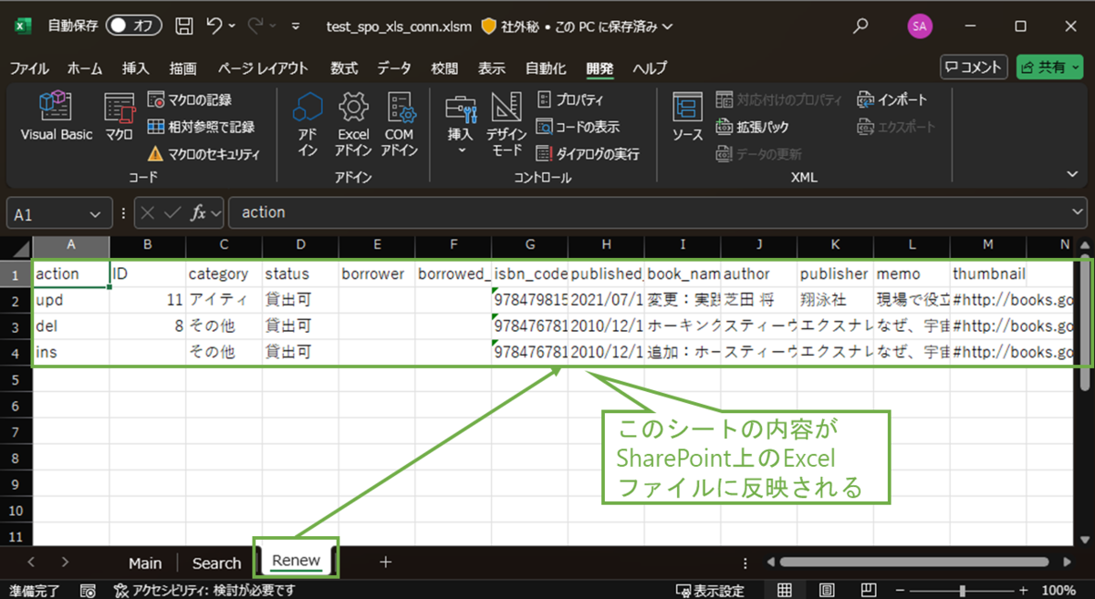The width and height of the screenshot is (1095, 599).
Task: Click the previous sheet navigation arrow
Action: pos(31,563)
